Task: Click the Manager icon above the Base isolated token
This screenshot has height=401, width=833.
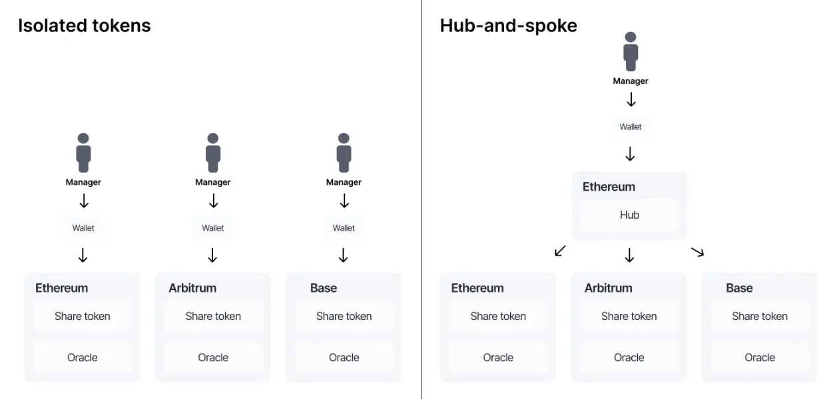Action: (344, 153)
